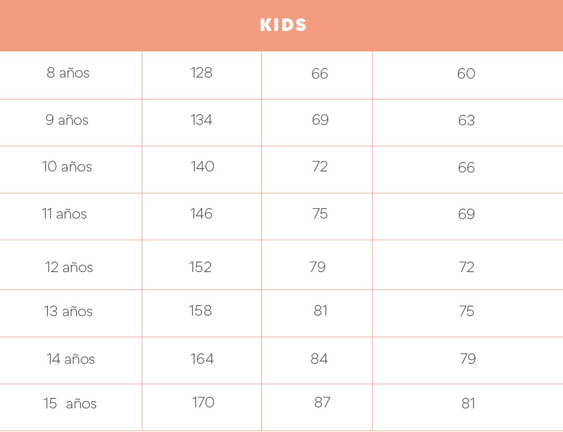Click the 84 value in 14 años row
This screenshot has width=563, height=432.
[x=319, y=359]
